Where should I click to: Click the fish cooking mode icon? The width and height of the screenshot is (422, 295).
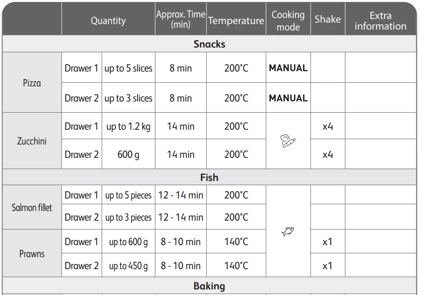pos(288,231)
